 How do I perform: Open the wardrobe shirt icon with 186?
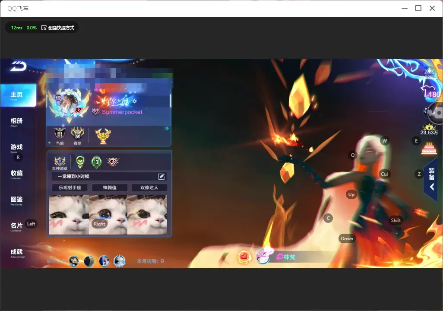point(430,92)
